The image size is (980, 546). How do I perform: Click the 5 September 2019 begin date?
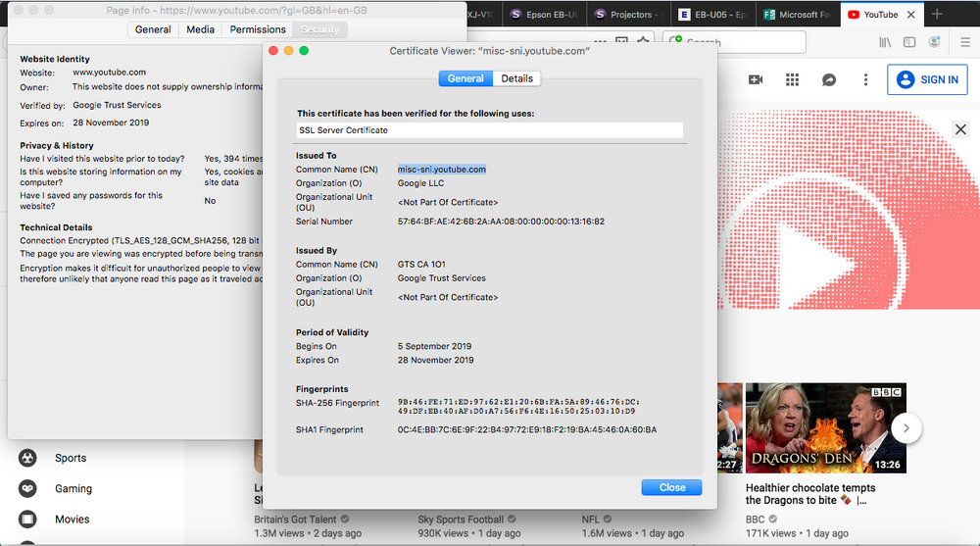pos(434,346)
